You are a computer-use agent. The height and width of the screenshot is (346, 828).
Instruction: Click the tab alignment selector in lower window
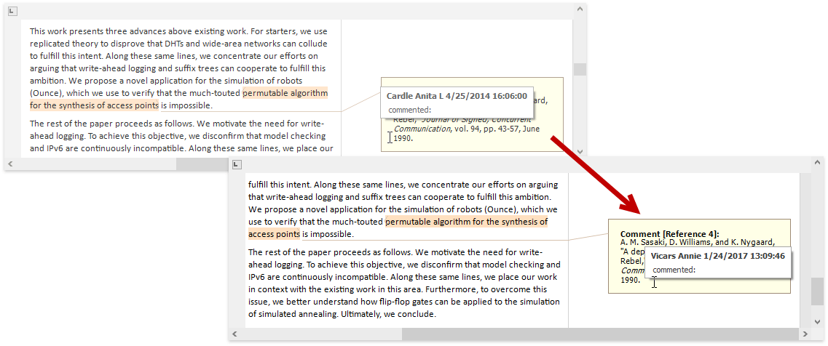pos(237,164)
